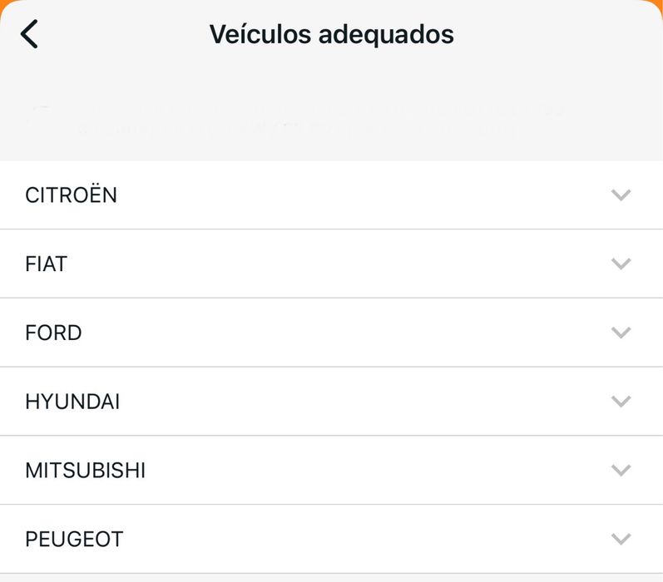Viewport: 663px width, 582px height.
Task: Go back using the top-left arrow
Action: click(x=29, y=34)
